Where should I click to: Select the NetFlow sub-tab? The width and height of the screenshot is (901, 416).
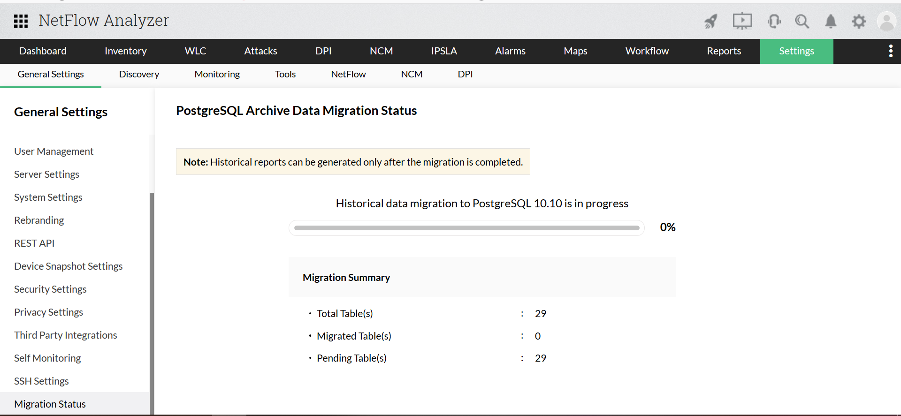click(348, 74)
